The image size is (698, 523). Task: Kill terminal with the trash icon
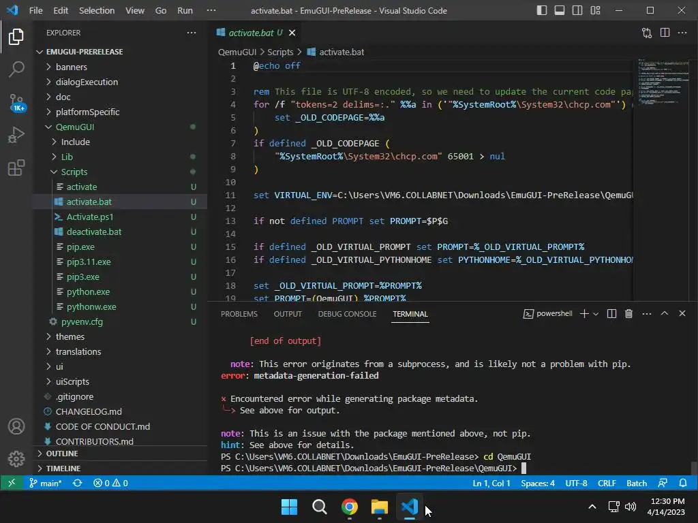628,313
